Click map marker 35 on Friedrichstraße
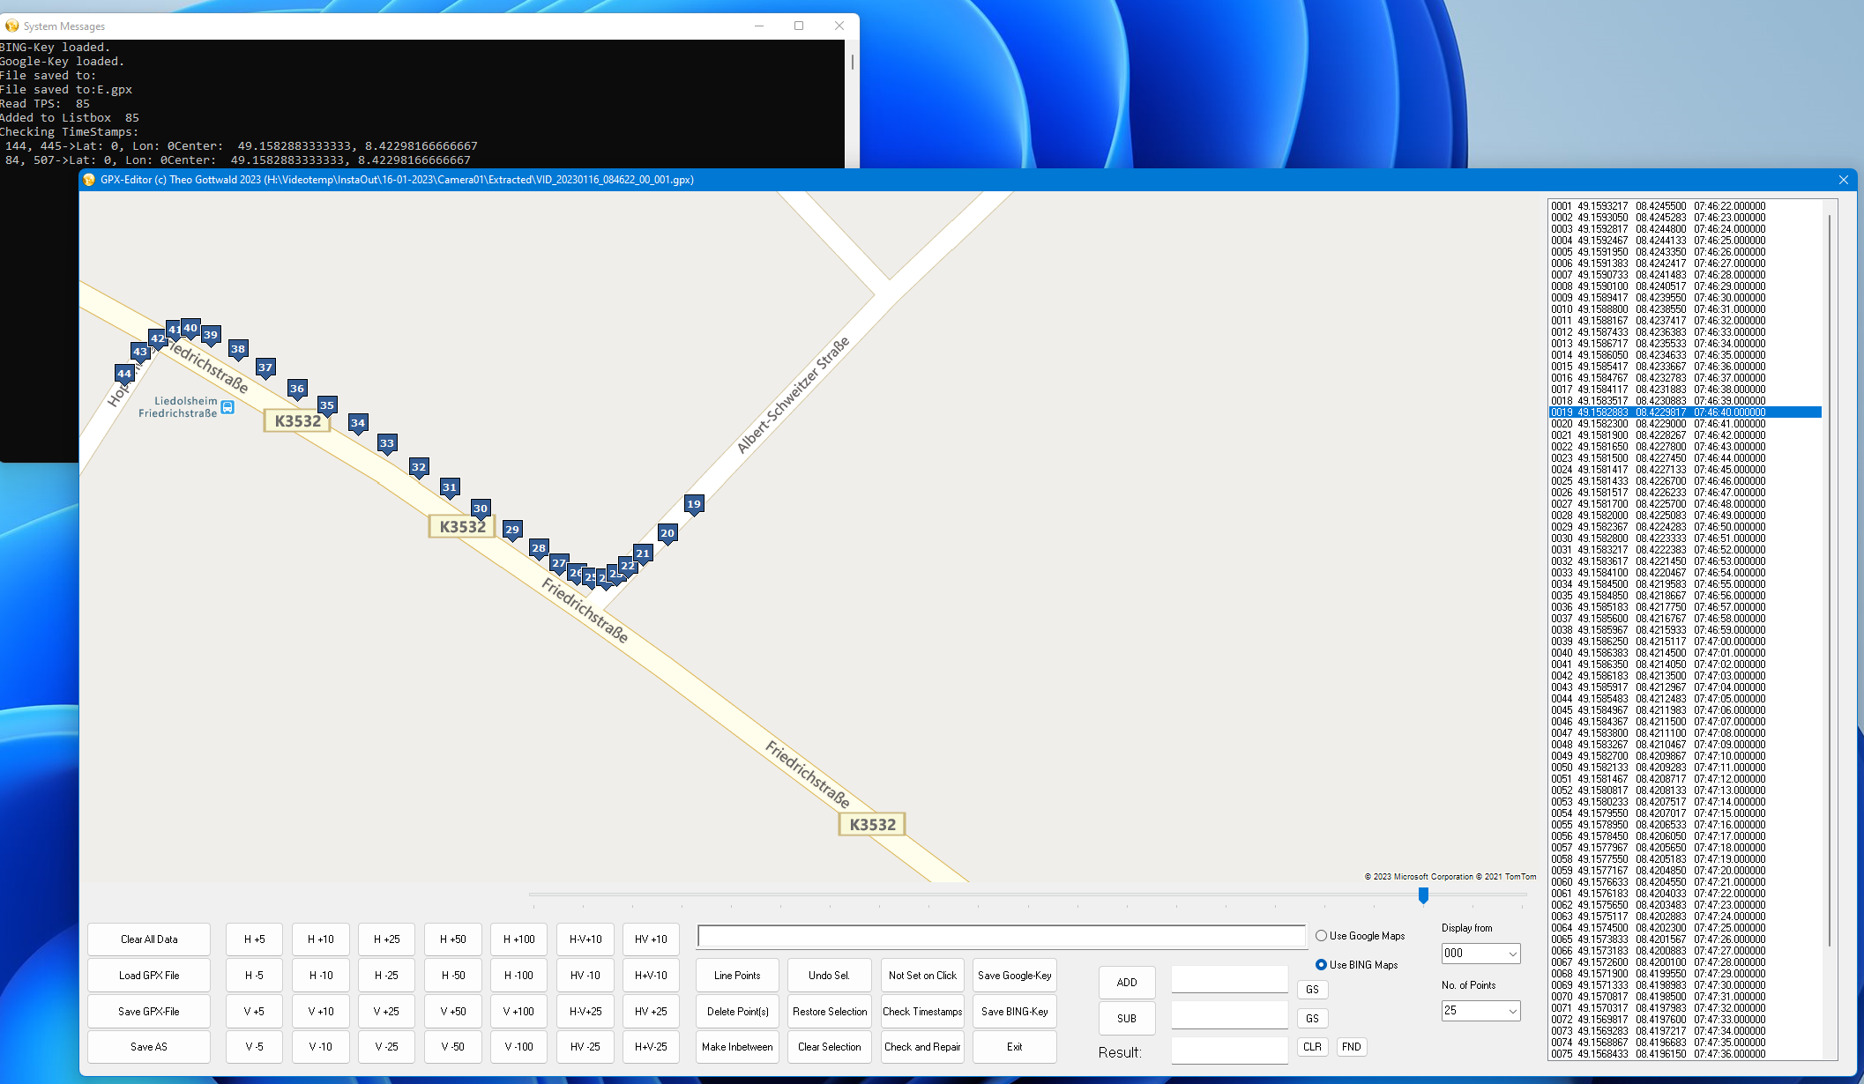The image size is (1864, 1084). 327,405
